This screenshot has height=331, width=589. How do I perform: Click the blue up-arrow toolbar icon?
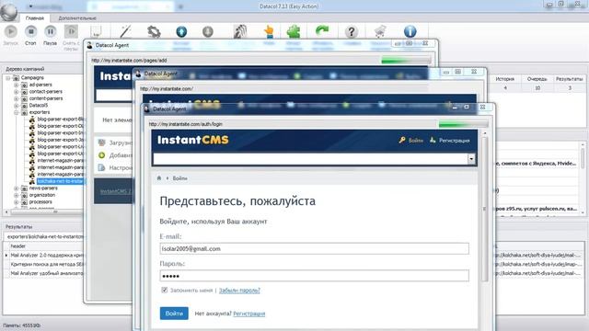(181, 32)
